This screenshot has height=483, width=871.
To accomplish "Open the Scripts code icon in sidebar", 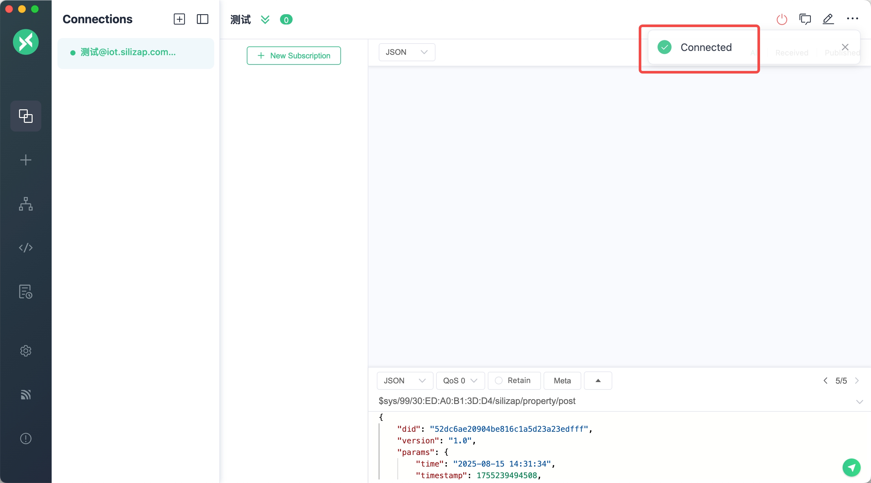I will 26,248.
